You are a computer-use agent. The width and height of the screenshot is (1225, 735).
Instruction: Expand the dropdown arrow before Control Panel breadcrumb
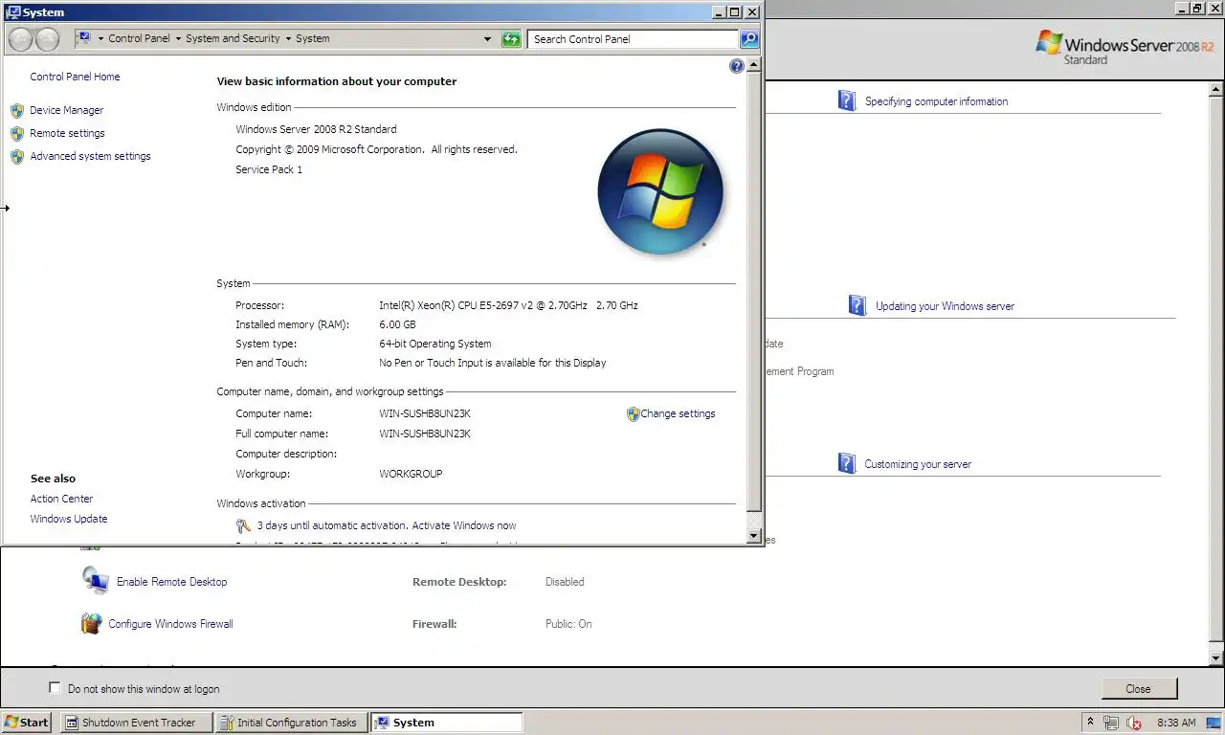coord(100,39)
